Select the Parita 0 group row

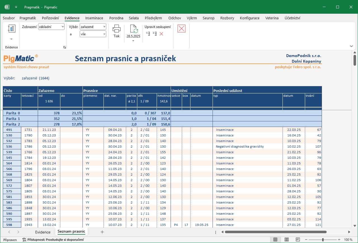point(162,113)
